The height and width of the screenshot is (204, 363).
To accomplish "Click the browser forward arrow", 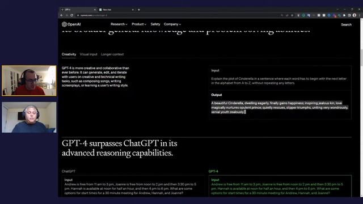I will tap(67, 15).
